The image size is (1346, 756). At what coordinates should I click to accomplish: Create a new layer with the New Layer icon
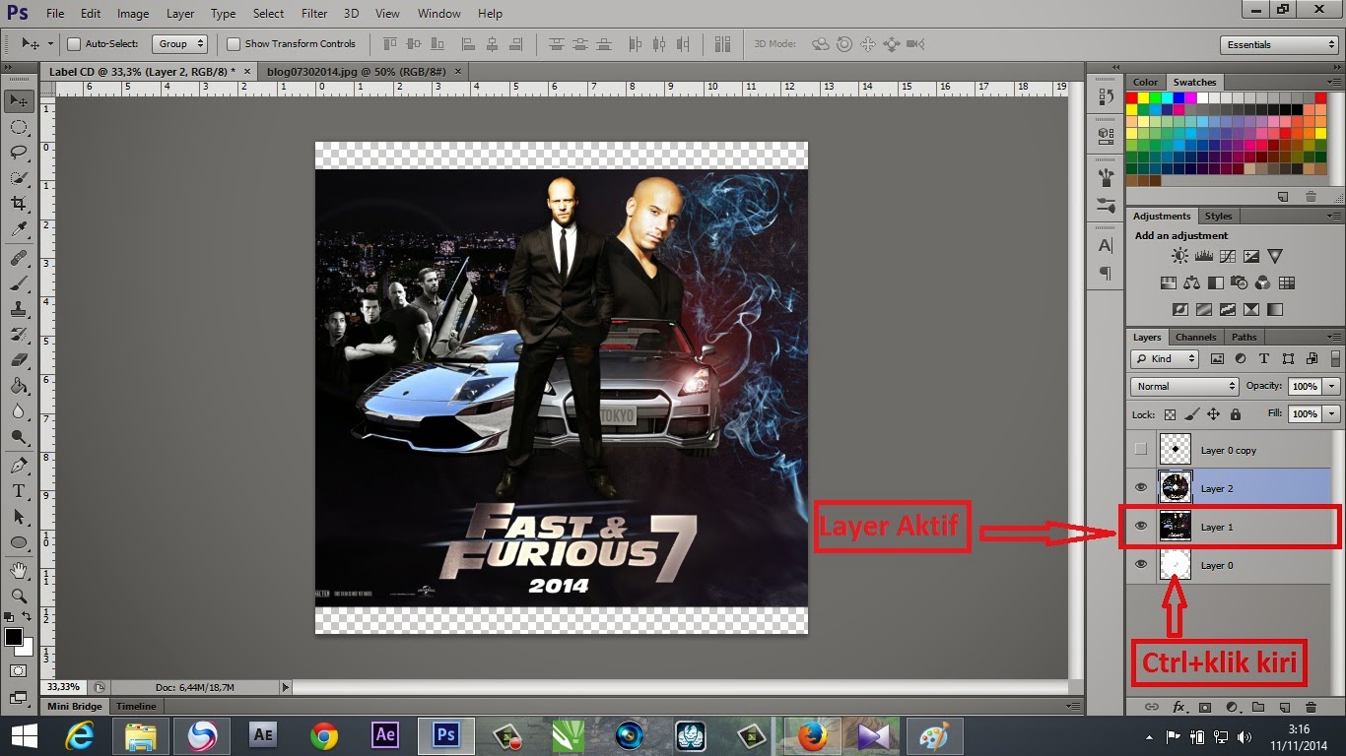[x=1284, y=707]
